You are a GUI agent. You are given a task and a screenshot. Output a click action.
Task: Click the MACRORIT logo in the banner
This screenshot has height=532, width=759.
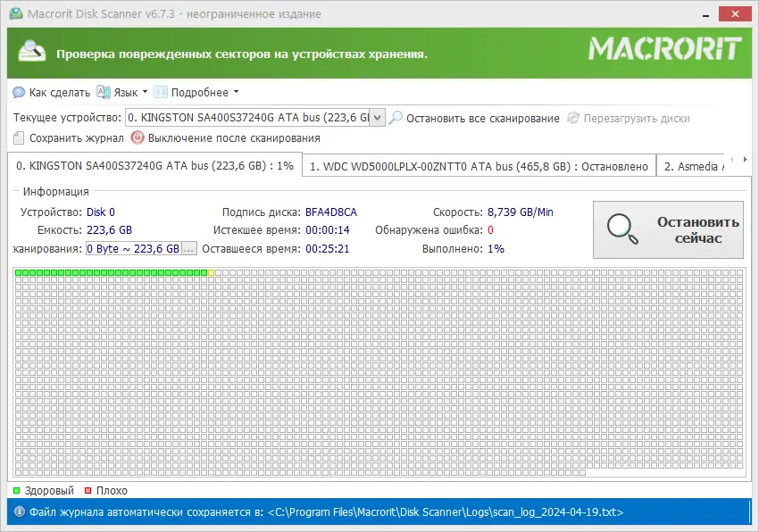(x=664, y=49)
